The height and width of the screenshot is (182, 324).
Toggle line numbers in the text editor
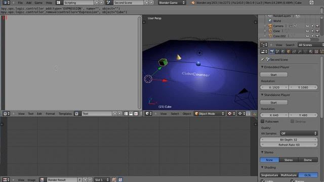[x=126, y=114]
